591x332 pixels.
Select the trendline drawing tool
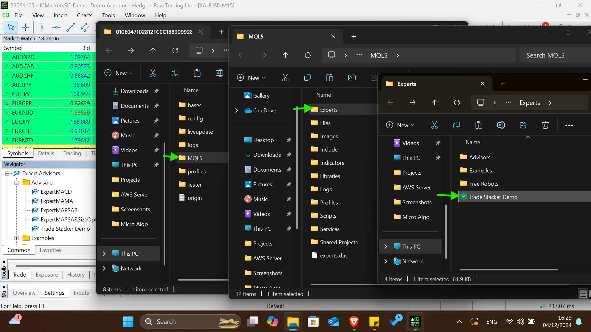point(71,28)
